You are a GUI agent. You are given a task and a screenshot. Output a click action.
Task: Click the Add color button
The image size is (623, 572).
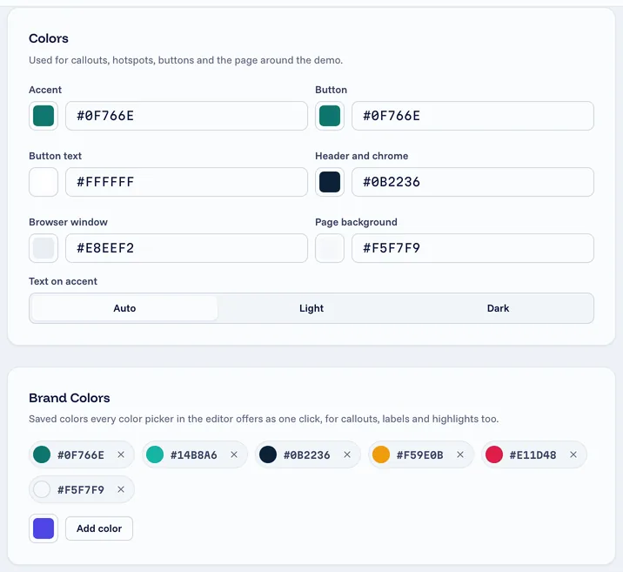coord(99,528)
